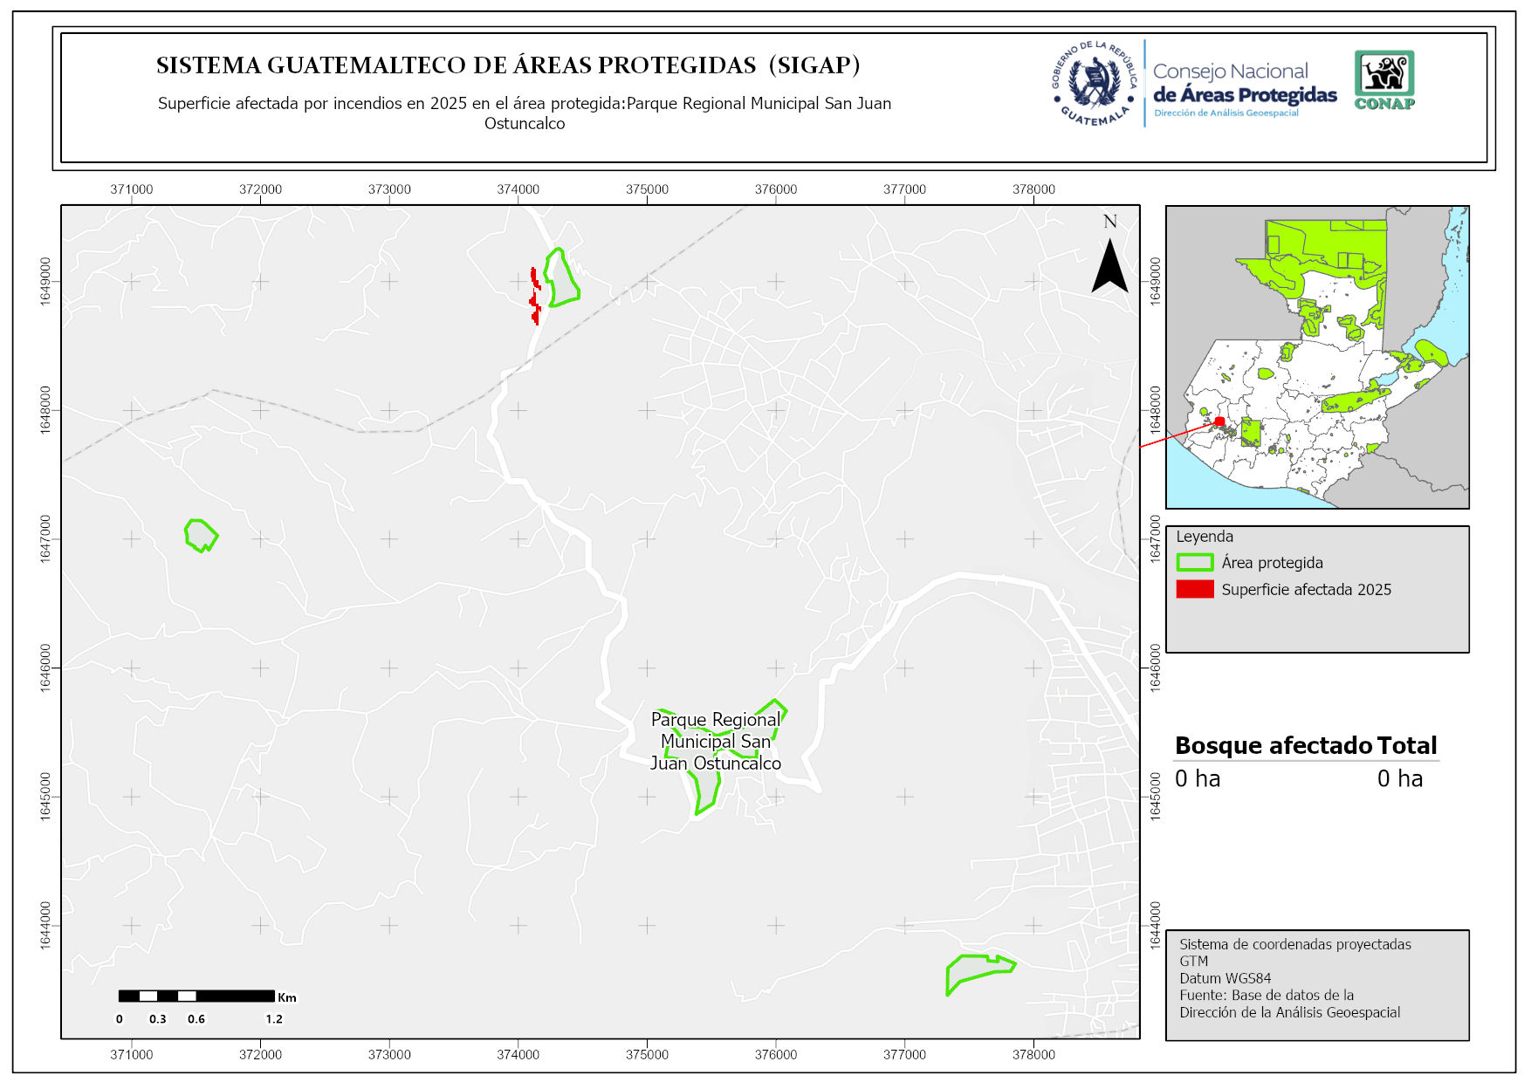
Task: Click the SISTEMA GUATEMALTECO DE ÁREAS PROTEGIDAS title
Action: (x=508, y=65)
